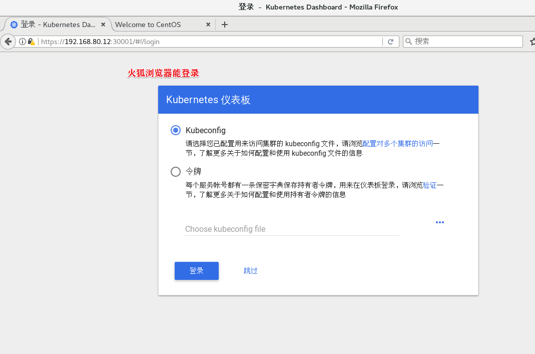The image size is (535, 354).
Task: Click the blue 登录 sign-in button
Action: point(197,271)
